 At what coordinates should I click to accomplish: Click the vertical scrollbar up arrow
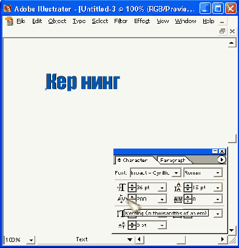(x=232, y=43)
